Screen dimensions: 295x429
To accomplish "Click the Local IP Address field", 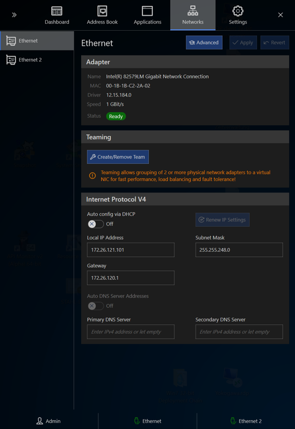I will coord(131,250).
